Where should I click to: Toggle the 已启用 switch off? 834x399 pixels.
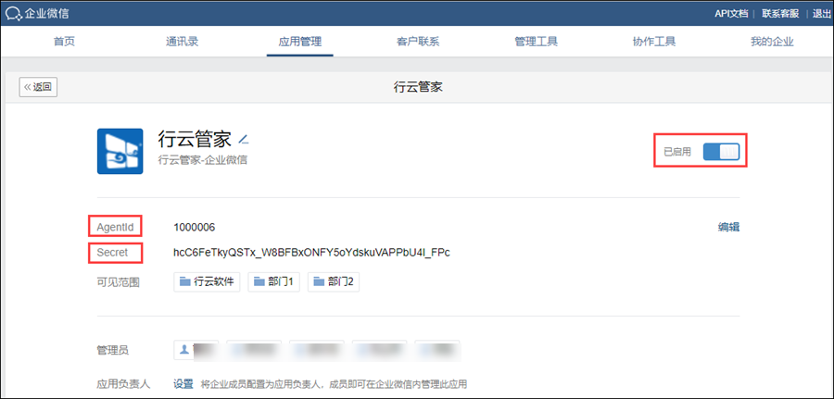(721, 152)
